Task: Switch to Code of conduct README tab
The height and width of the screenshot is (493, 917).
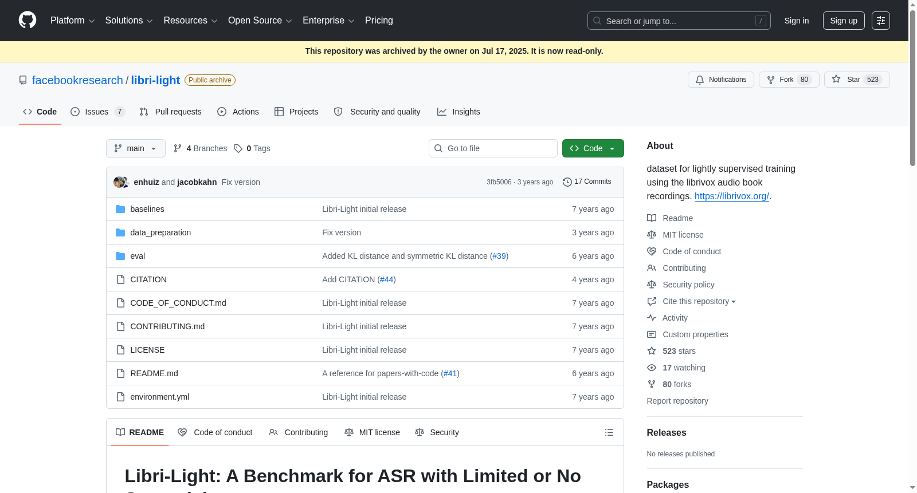Action: [215, 432]
